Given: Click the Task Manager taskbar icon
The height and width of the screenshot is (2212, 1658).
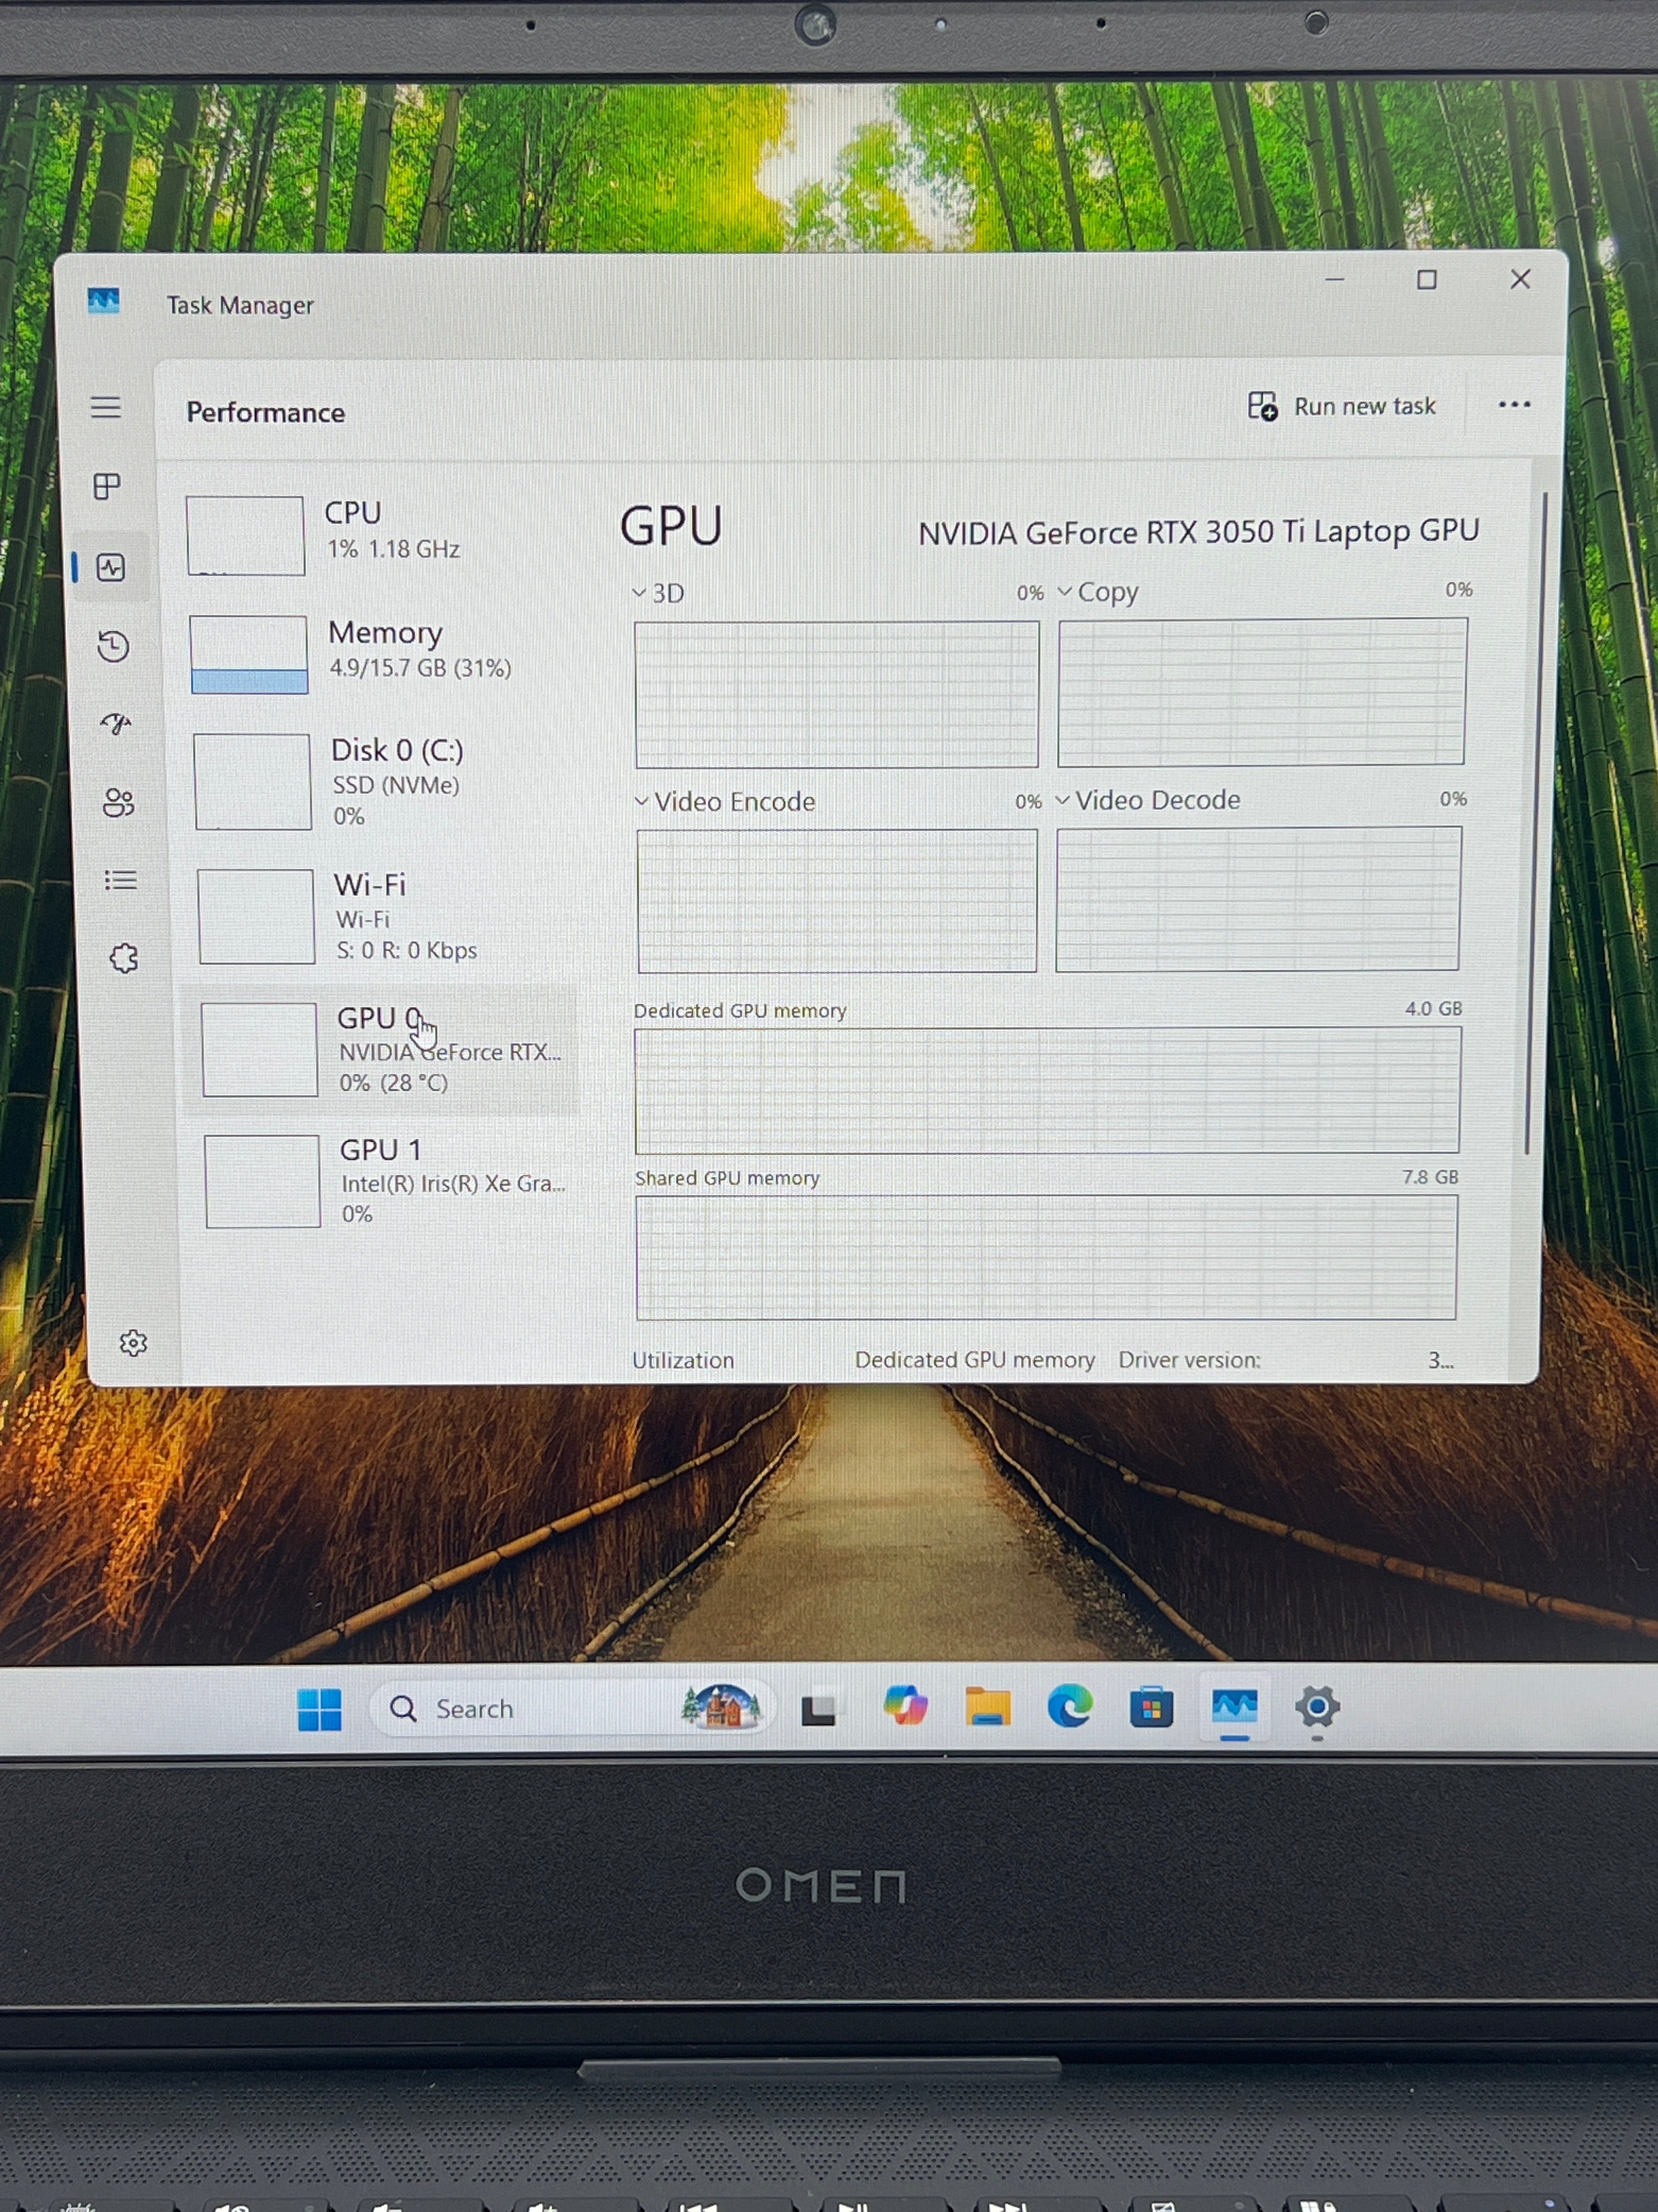Looking at the screenshot, I should 1234,1706.
